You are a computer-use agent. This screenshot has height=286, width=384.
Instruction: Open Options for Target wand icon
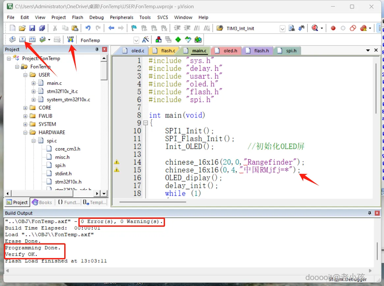[145, 40]
